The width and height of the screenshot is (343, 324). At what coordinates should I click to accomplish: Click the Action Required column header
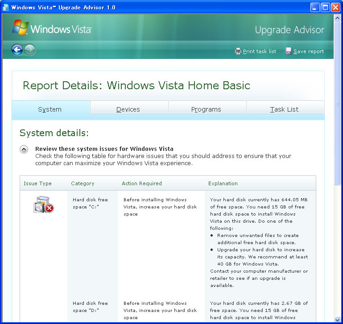[142, 183]
